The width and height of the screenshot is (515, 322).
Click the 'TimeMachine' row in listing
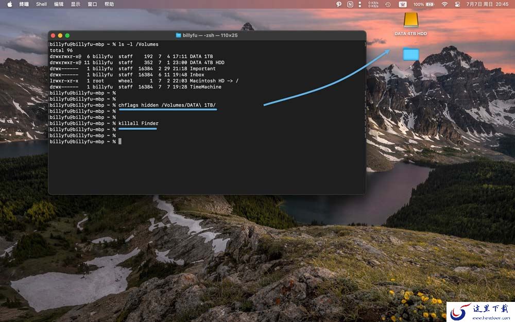tap(135, 87)
